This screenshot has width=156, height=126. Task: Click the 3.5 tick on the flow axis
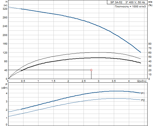tap(114, 81)
